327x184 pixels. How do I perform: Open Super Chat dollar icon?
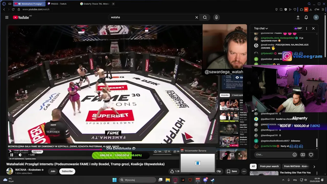303,155
